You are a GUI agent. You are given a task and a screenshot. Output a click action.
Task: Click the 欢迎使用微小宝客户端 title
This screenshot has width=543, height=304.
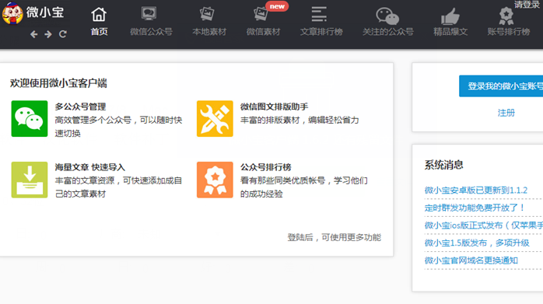coord(58,83)
